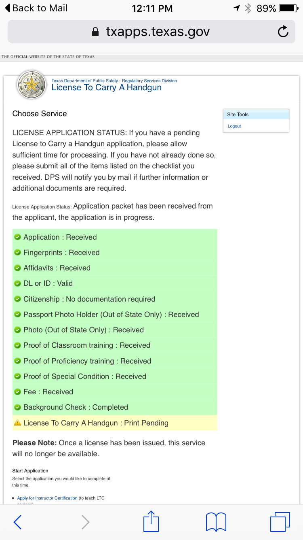Tap the Safari reload page icon
This screenshot has height=540, width=303.
coord(283,32)
